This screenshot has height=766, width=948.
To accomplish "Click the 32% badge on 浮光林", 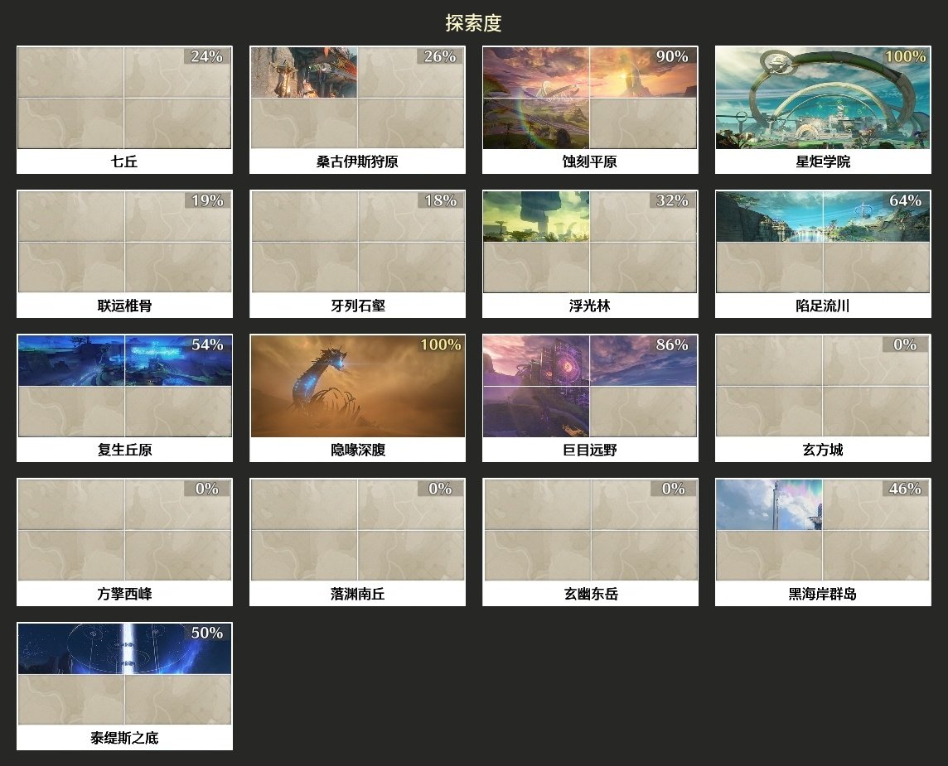I will click(x=672, y=200).
